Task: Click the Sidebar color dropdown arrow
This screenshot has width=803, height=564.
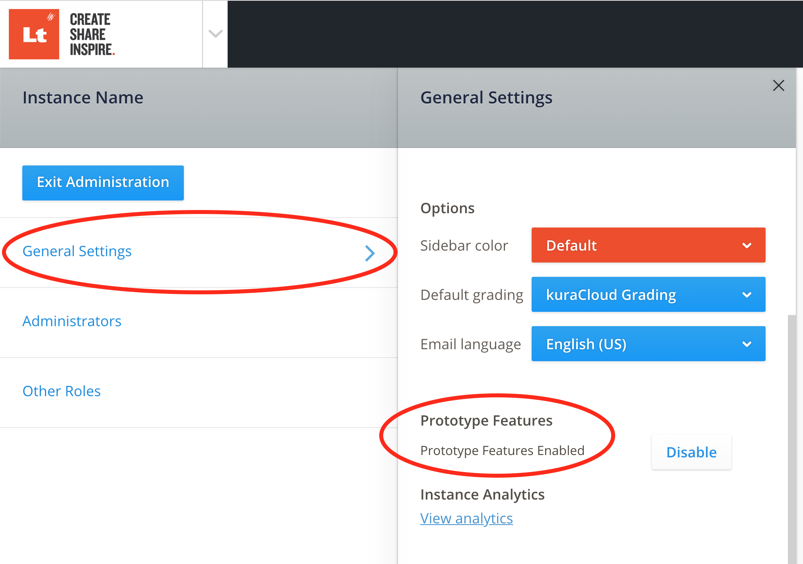Action: point(747,245)
